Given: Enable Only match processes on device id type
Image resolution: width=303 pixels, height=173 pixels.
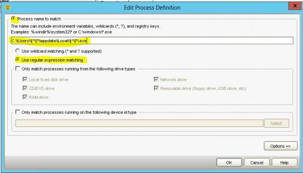Looking at the screenshot, I should tap(17, 112).
